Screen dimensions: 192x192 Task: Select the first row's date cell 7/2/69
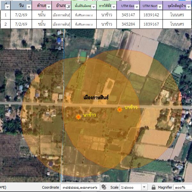point(21,15)
